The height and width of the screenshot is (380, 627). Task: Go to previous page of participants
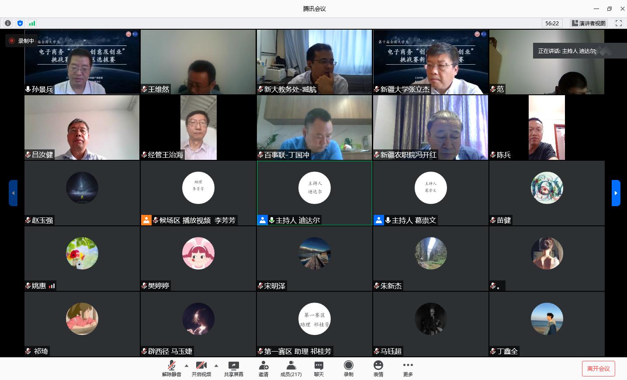click(x=13, y=193)
